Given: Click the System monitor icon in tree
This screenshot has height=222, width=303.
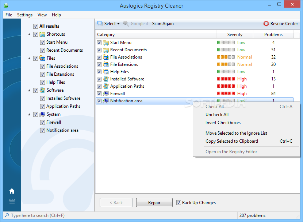Looking at the screenshot, I should 42,114.
